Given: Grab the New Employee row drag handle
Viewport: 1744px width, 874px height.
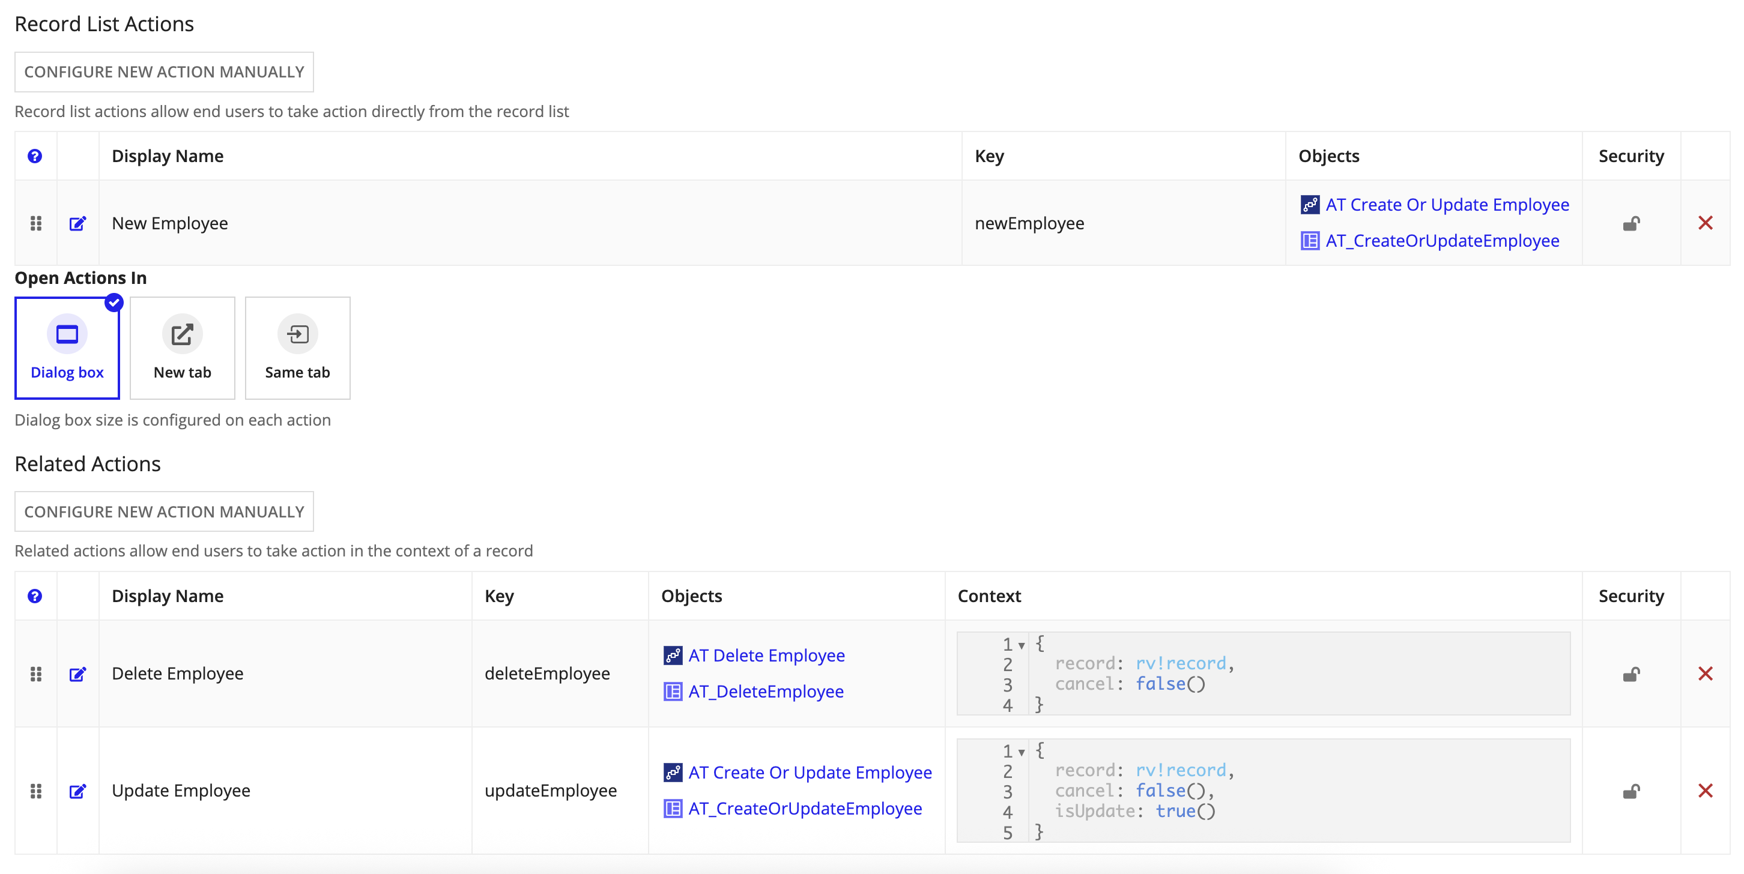Looking at the screenshot, I should pyautogui.click(x=36, y=223).
